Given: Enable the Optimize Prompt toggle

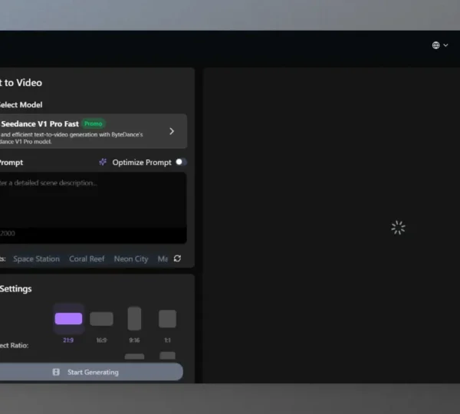Looking at the screenshot, I should 181,163.
